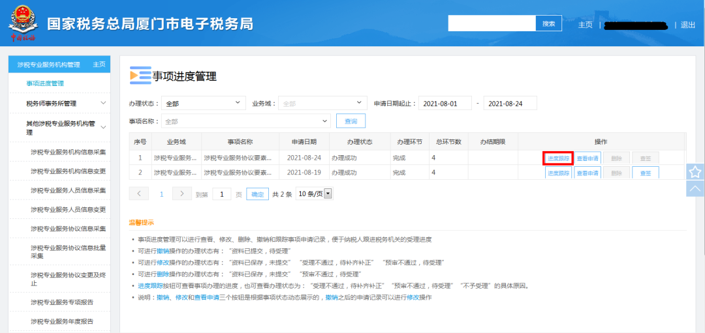Open the 事项名称 dropdown
This screenshot has height=333, width=705.
tap(245, 121)
